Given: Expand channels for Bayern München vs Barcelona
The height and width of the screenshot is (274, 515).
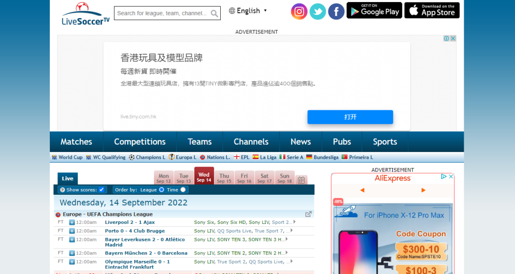Looking at the screenshot, I should 287,253.
